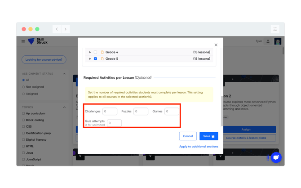
Task: Collapse the Topics filter section
Action: [x=64, y=107]
